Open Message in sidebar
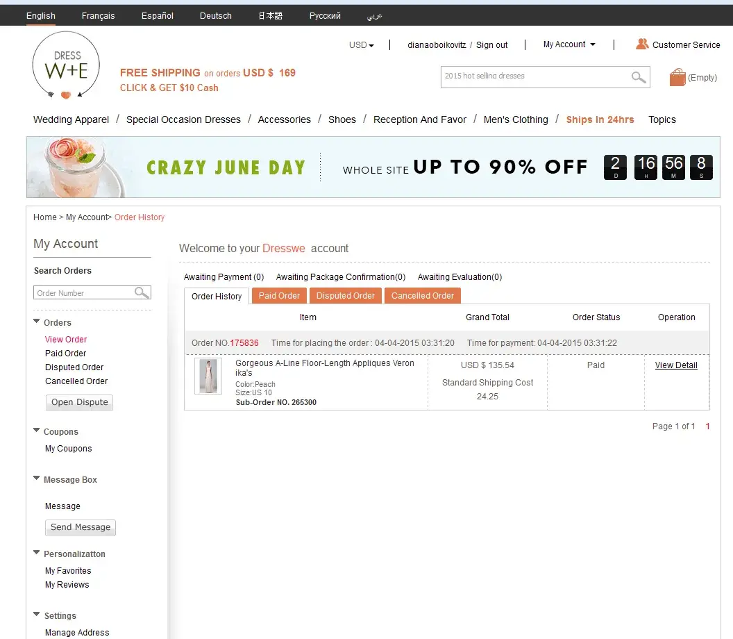The image size is (733, 639). [62, 506]
